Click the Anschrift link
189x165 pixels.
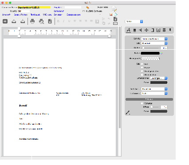[x=6, y=15]
